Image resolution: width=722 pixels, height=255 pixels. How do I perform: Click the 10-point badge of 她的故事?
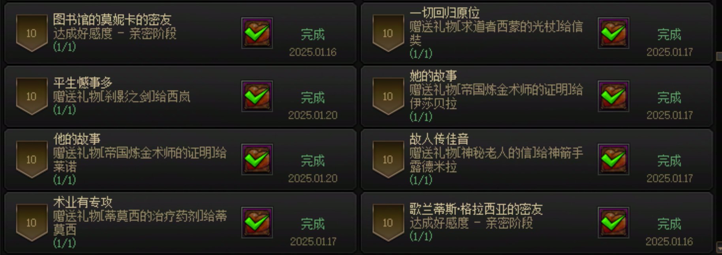[388, 96]
